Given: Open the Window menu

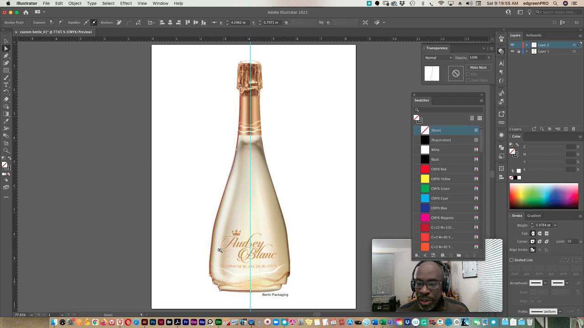Looking at the screenshot, I should coord(161,4).
